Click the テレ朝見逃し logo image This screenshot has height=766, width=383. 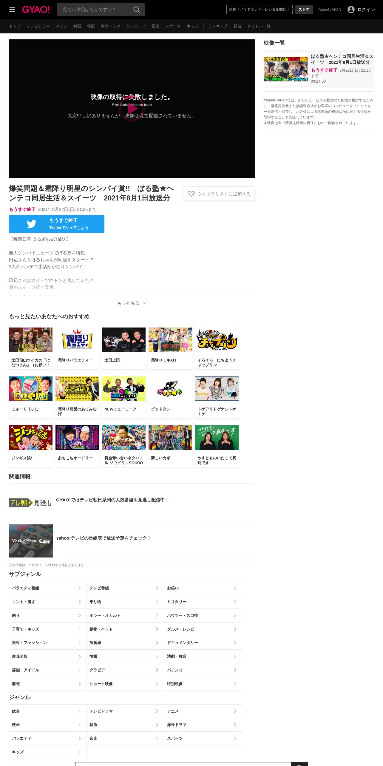(x=31, y=503)
